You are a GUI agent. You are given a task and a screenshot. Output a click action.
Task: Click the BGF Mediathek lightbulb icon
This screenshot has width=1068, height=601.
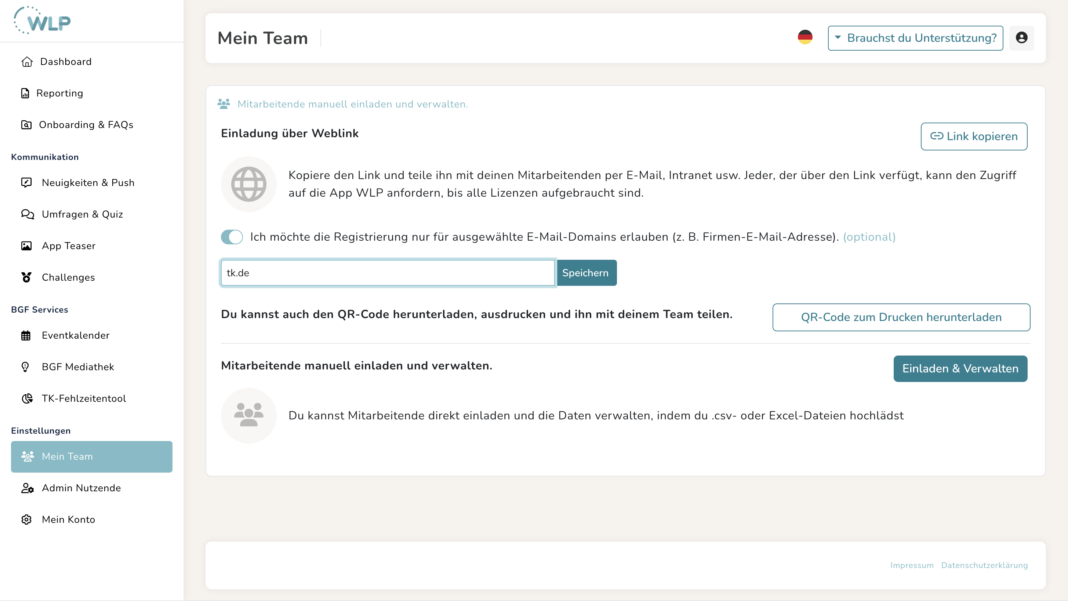[x=25, y=367]
